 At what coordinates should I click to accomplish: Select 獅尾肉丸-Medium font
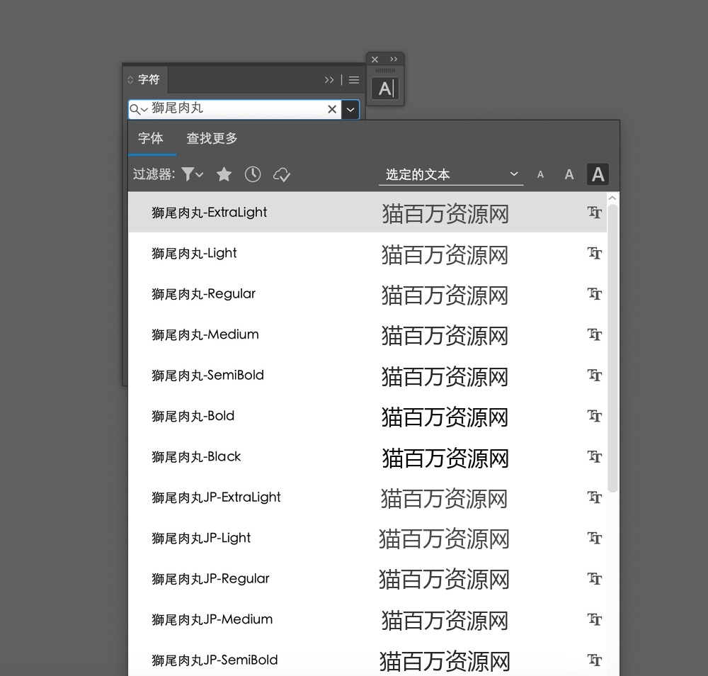(367, 334)
